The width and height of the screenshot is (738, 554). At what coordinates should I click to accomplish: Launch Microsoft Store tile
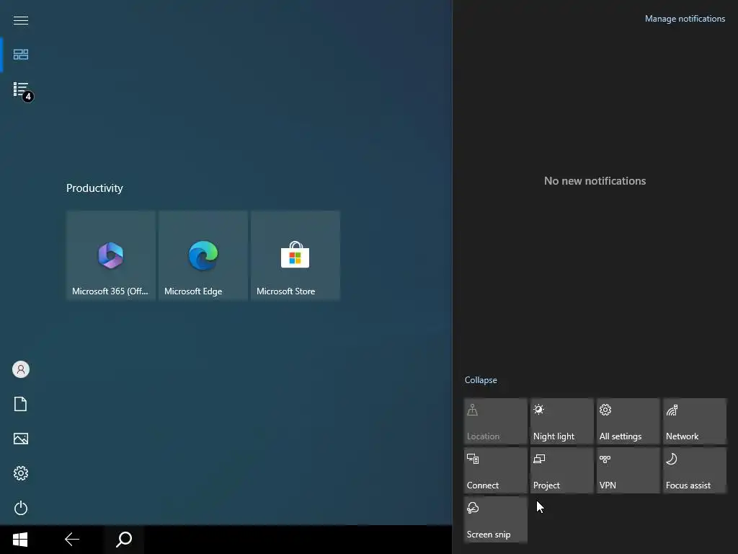[x=295, y=255]
